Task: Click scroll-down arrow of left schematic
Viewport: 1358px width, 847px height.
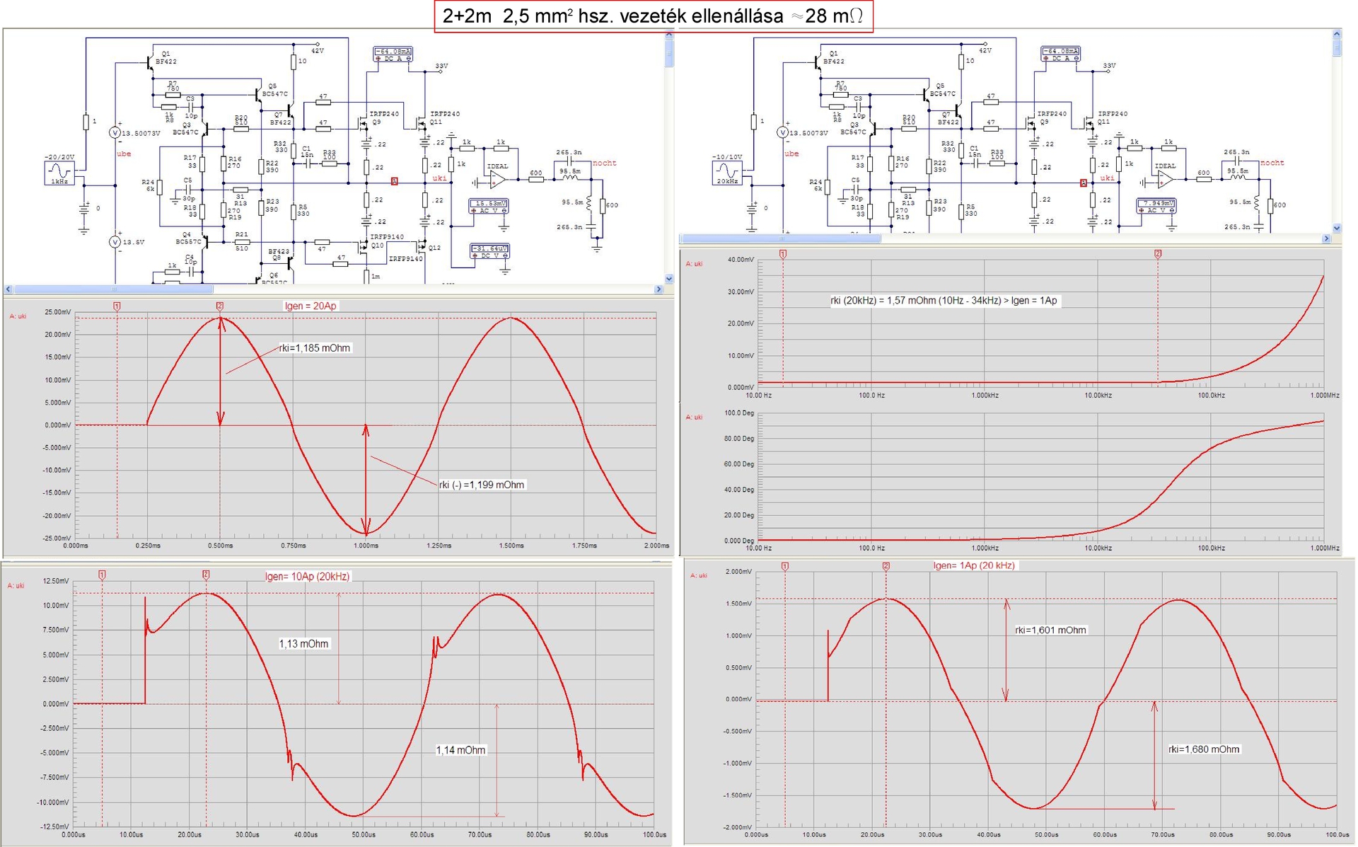Action: 668,278
